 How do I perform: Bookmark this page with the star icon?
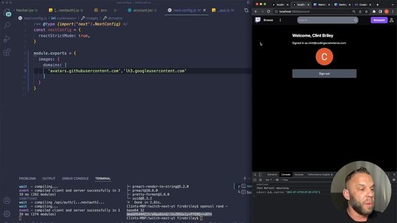pos(366,12)
